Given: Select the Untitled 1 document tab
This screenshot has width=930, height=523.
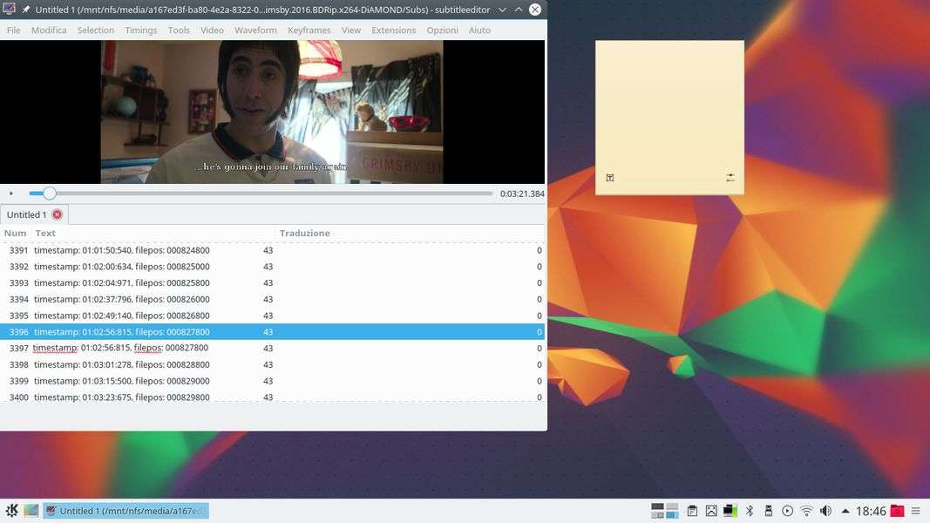Looking at the screenshot, I should (34, 214).
